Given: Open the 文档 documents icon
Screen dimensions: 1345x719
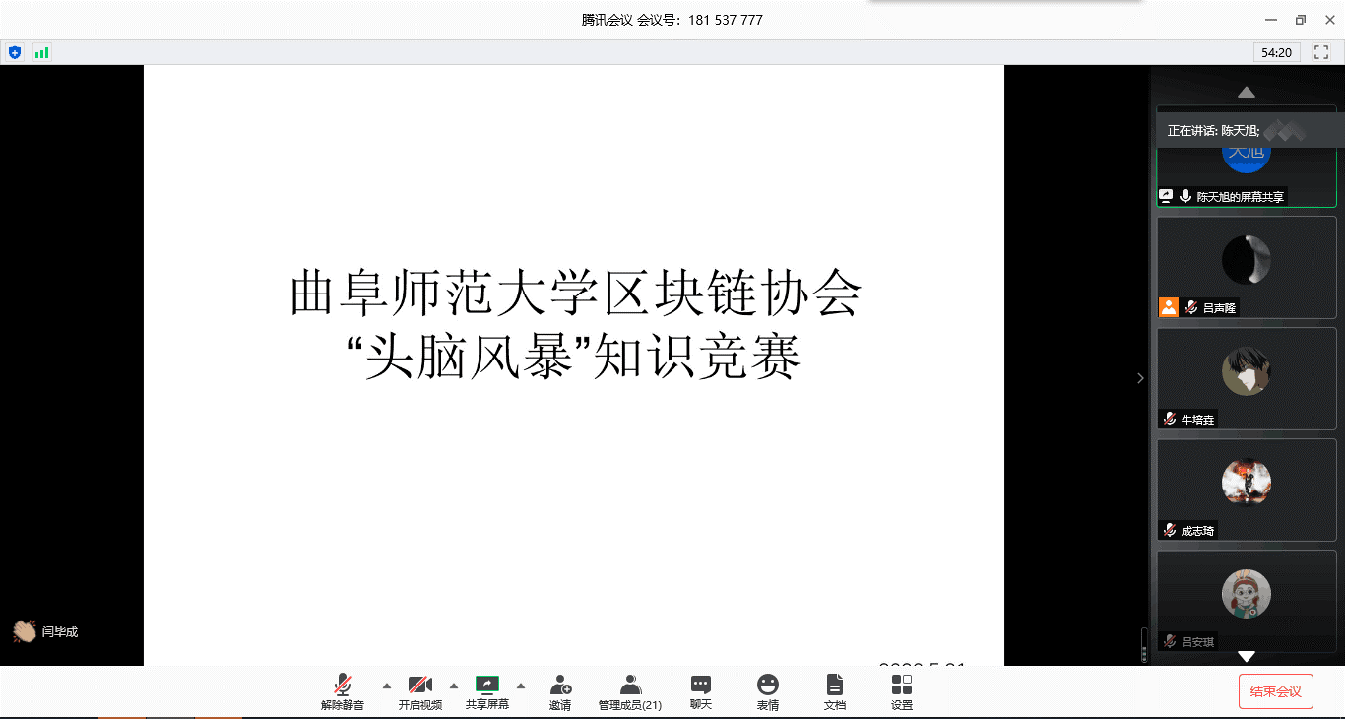Looking at the screenshot, I should [x=835, y=686].
